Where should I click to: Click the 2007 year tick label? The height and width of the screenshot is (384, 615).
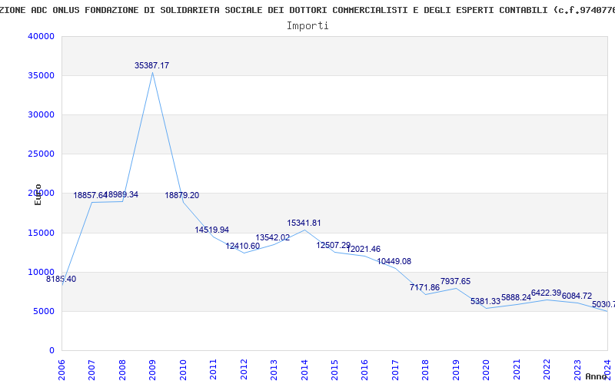click(91, 369)
